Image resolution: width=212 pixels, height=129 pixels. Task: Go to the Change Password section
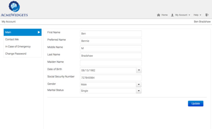(x=16, y=54)
